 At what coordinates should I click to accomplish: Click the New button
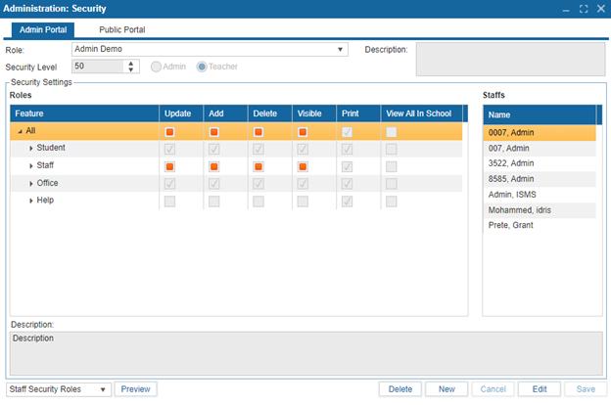pos(446,389)
